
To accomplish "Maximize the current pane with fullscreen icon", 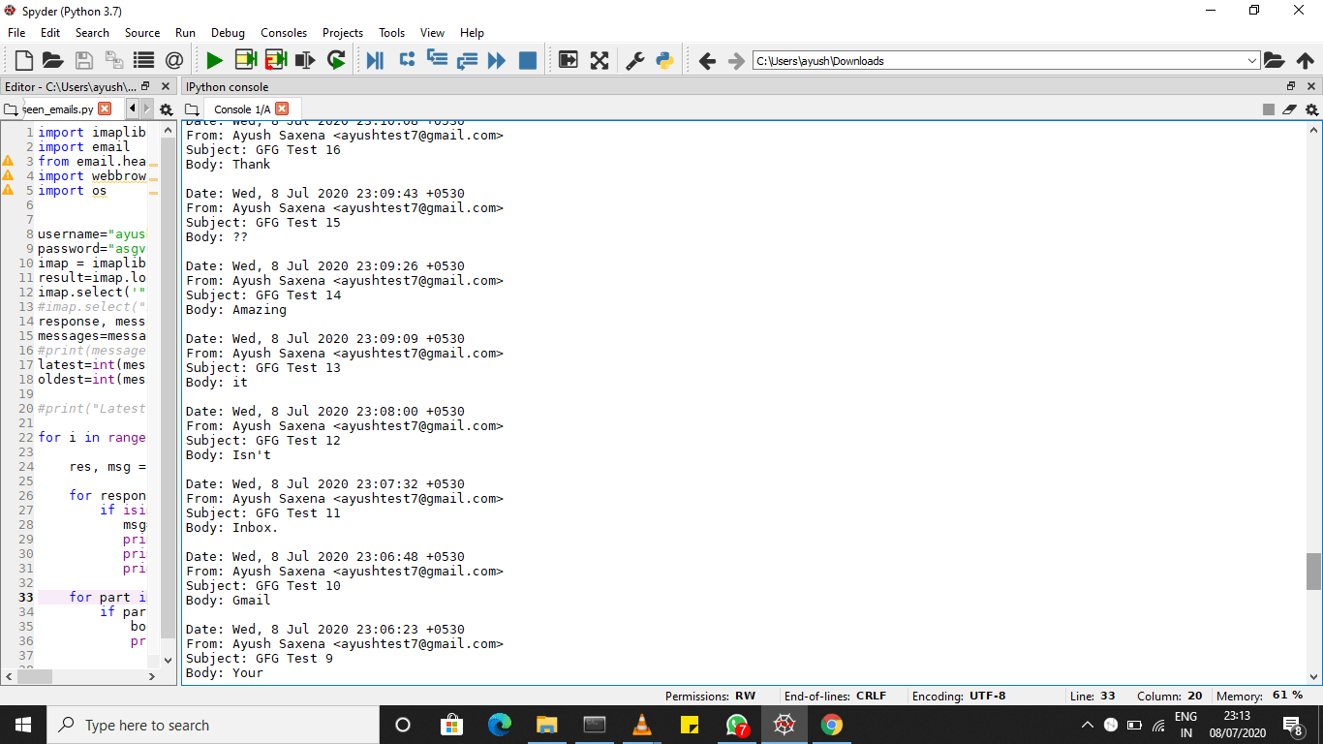I will [600, 60].
